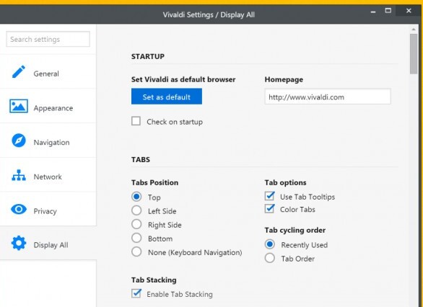Screen dimensions: 423x307
Task: Disable Color Tabs option
Action: (269, 209)
